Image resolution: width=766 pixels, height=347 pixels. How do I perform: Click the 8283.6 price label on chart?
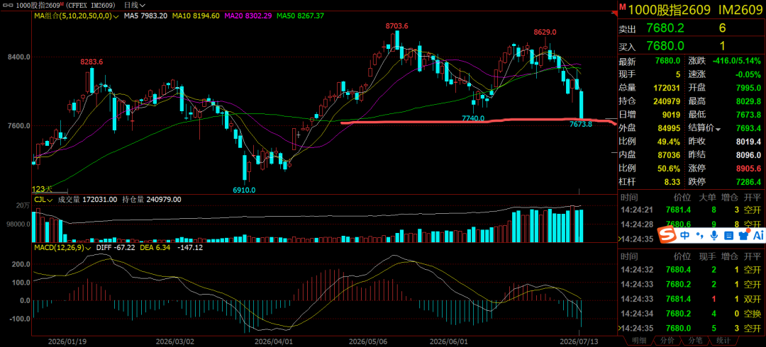(x=91, y=62)
